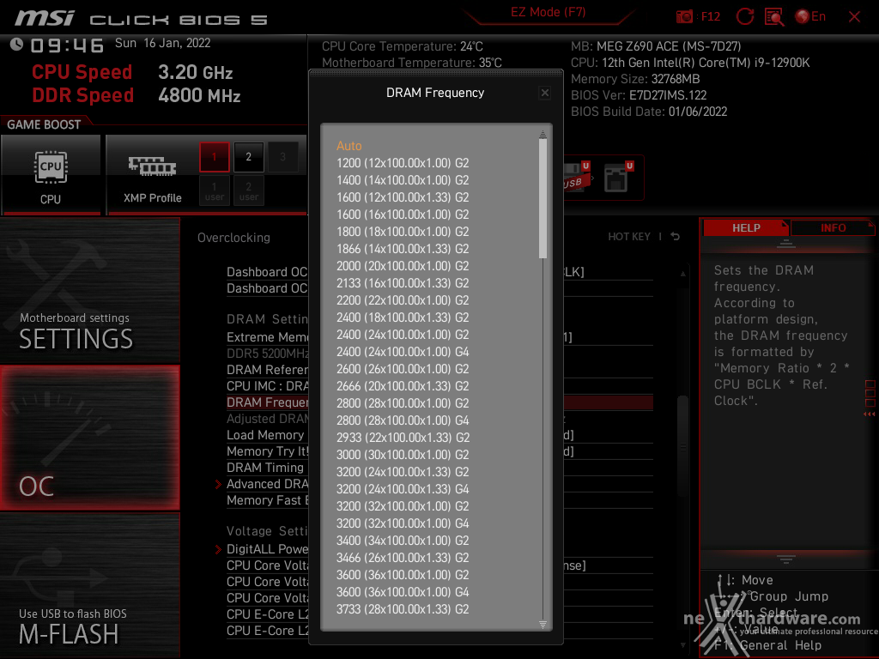Click scroll-down arrow of frequency list
879x659 pixels.
[x=543, y=625]
